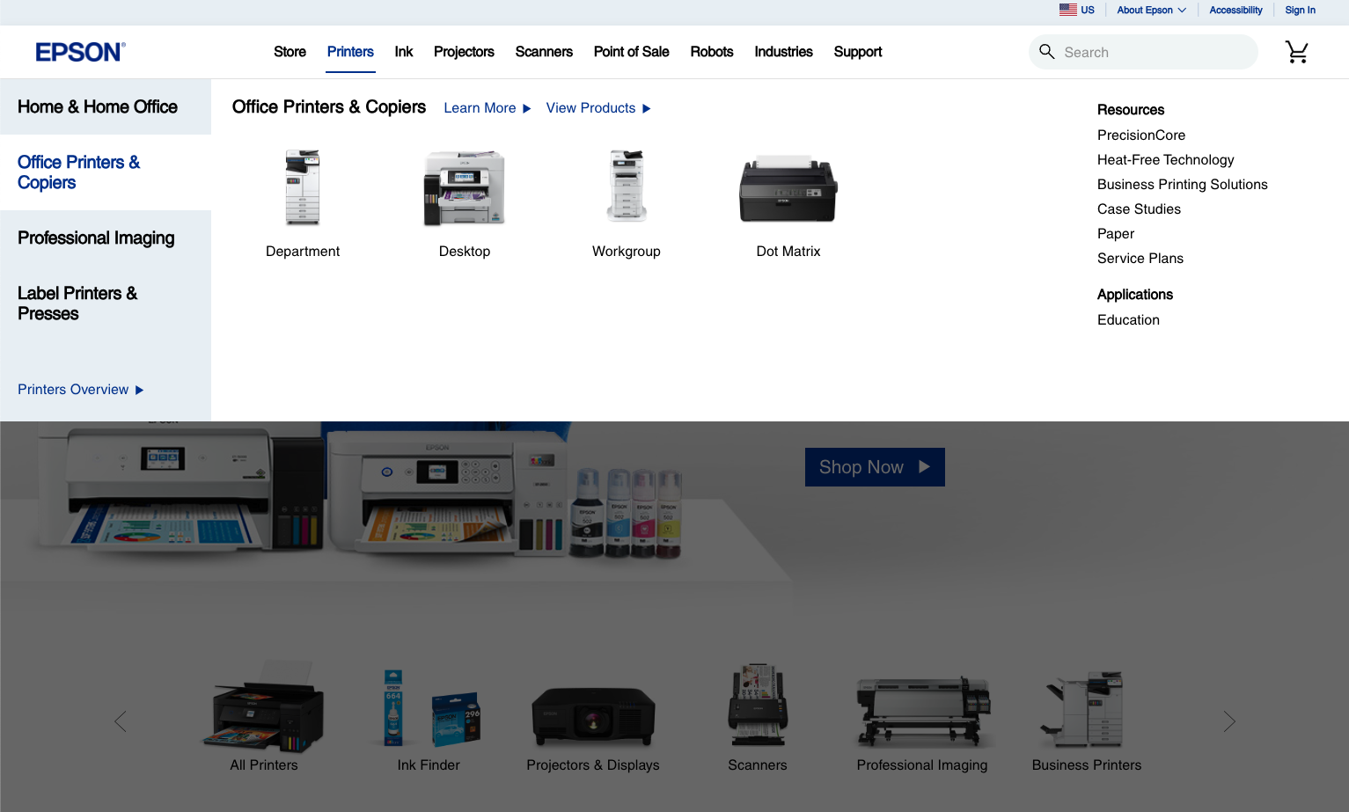Open the Point of Sale menu

click(631, 52)
